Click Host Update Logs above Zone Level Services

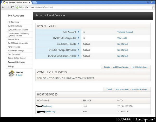tap(139, 67)
